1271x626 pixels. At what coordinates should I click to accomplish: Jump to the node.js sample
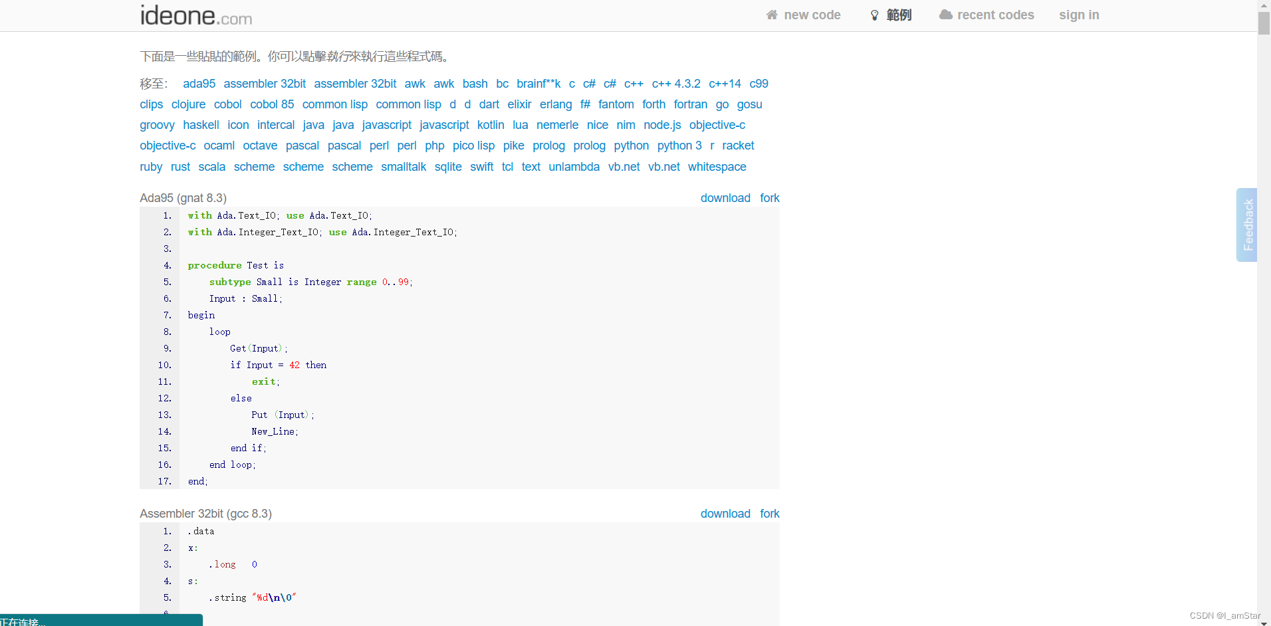tap(662, 125)
